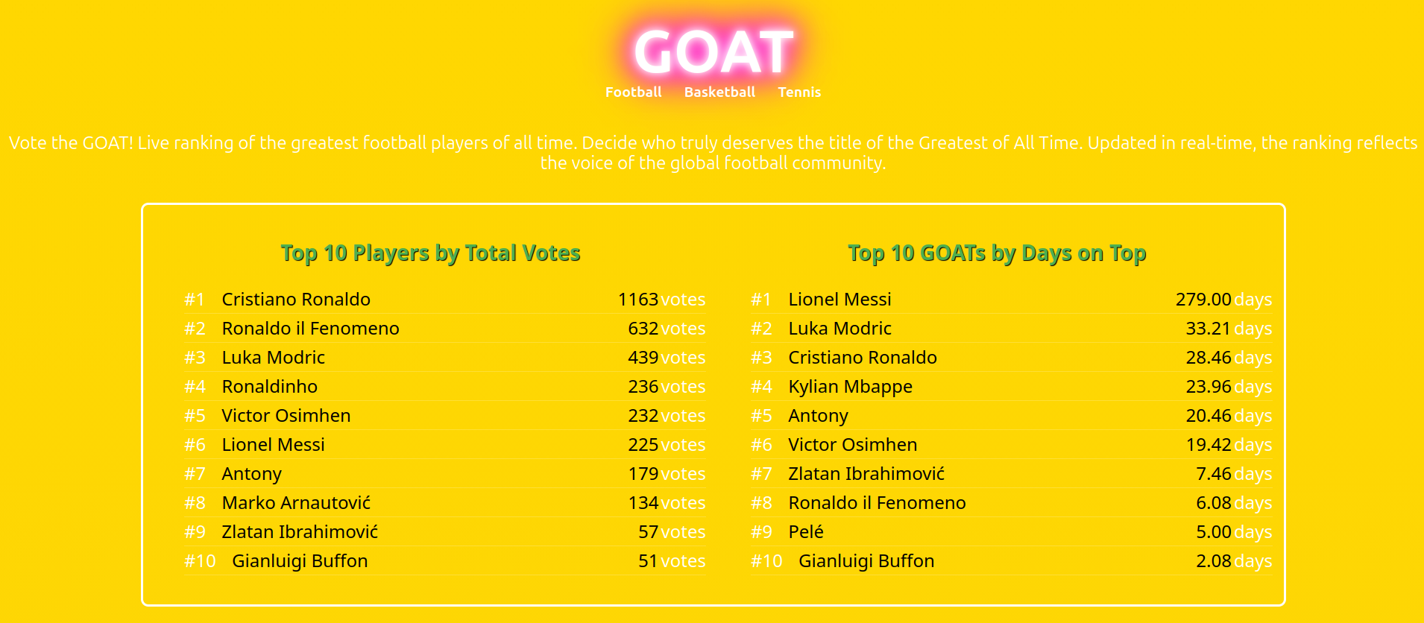Image resolution: width=1424 pixels, height=623 pixels.
Task: Select Pelé at rank #9 by days
Action: pos(806,531)
